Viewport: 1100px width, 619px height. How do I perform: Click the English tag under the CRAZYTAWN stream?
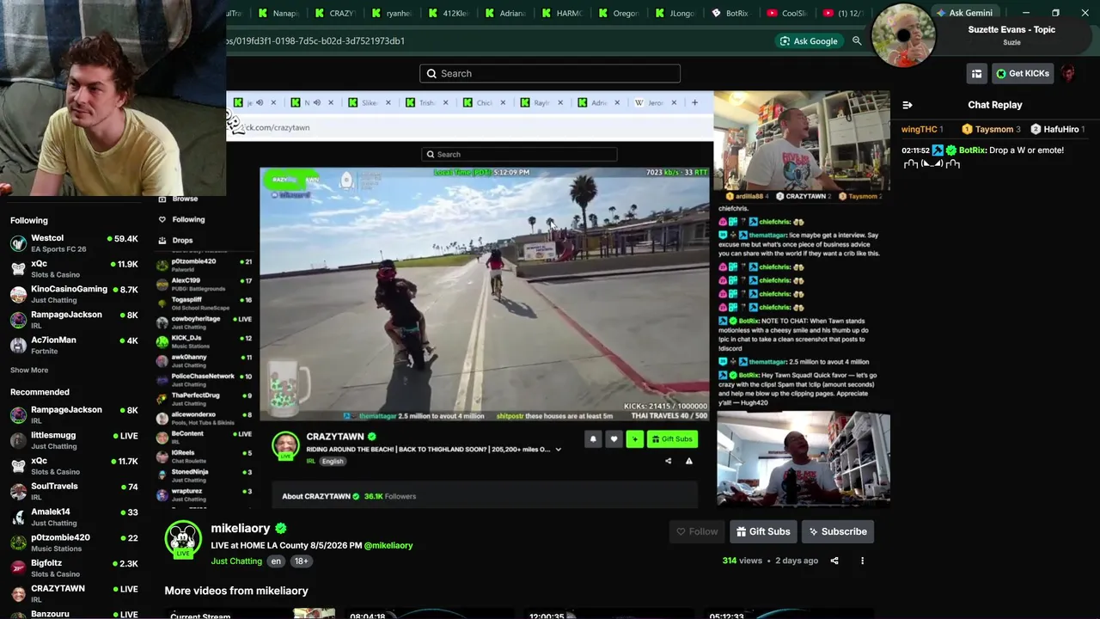tap(333, 462)
